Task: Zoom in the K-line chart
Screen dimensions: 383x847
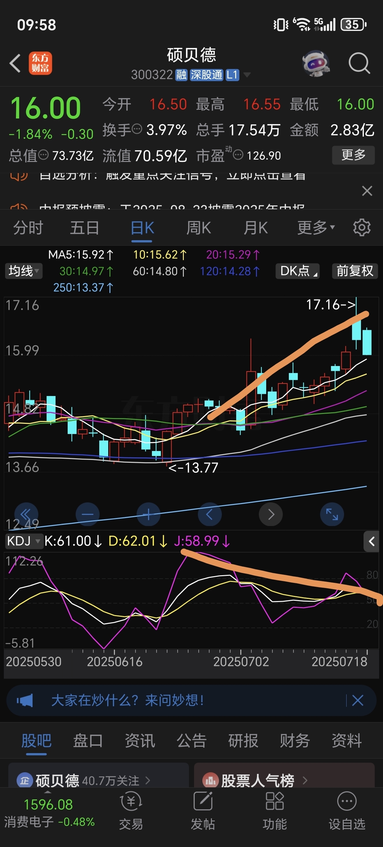Action: tap(148, 514)
